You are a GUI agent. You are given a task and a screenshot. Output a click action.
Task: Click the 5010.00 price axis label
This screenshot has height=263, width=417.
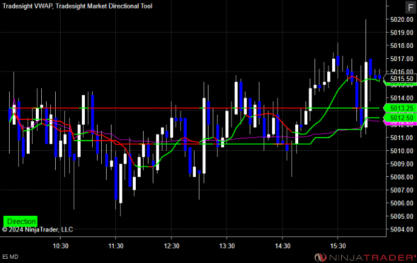click(x=402, y=151)
